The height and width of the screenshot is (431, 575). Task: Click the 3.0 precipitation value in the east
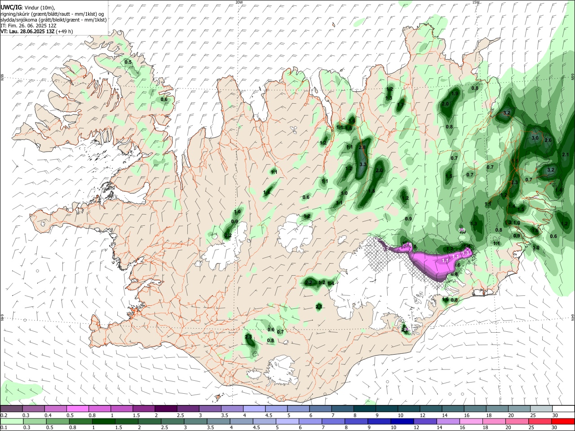click(535, 138)
